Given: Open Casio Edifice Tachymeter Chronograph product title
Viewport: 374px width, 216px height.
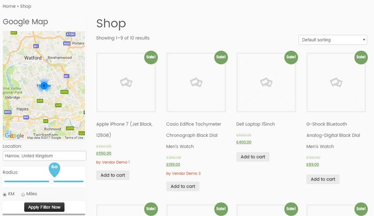Looking at the screenshot, I should click(x=194, y=135).
